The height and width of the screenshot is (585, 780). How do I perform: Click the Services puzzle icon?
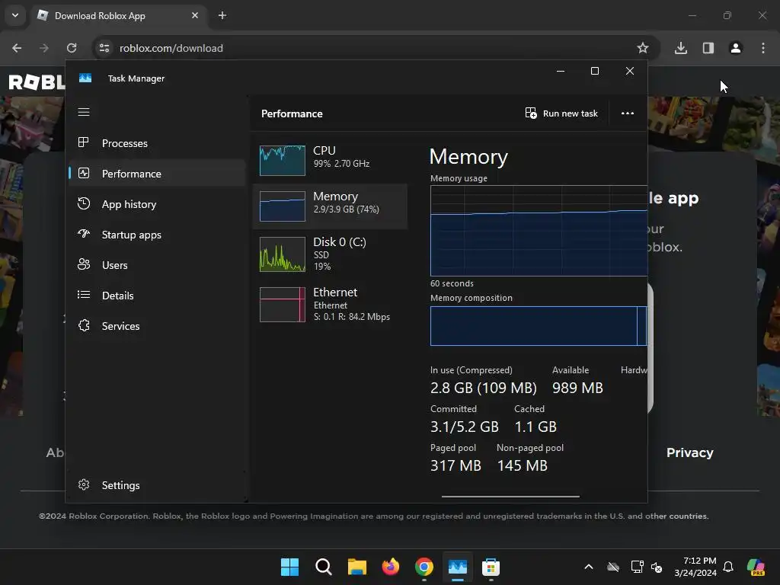(84, 325)
